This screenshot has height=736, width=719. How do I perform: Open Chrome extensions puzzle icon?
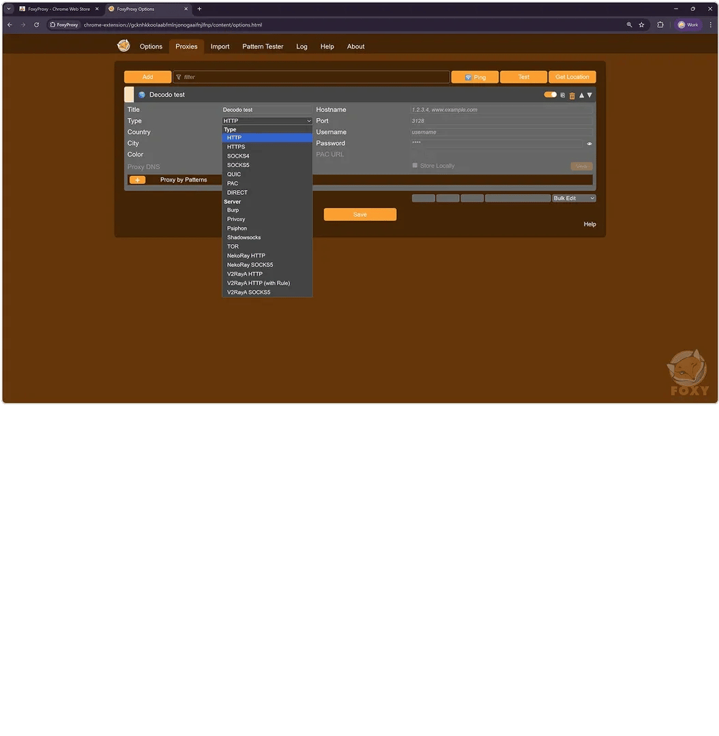point(660,25)
